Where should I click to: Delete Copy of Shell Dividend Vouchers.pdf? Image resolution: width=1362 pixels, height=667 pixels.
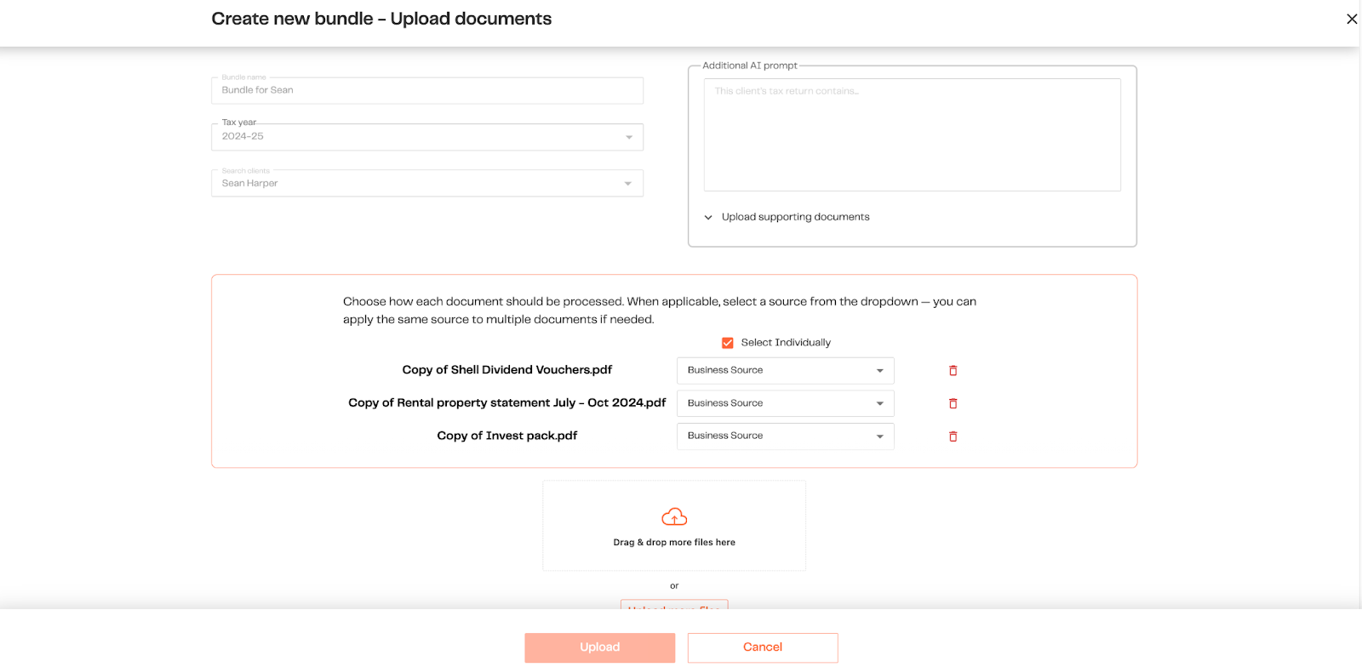pyautogui.click(x=953, y=371)
